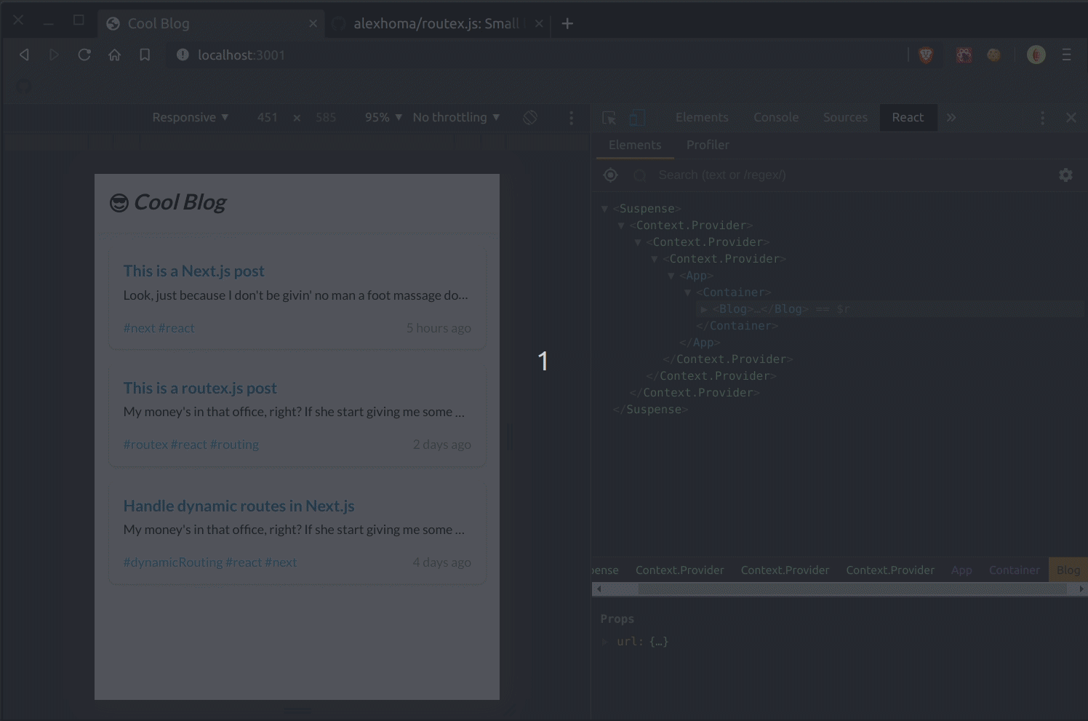Image resolution: width=1088 pixels, height=721 pixels.
Task: Select the React DevTools tab
Action: pos(908,117)
